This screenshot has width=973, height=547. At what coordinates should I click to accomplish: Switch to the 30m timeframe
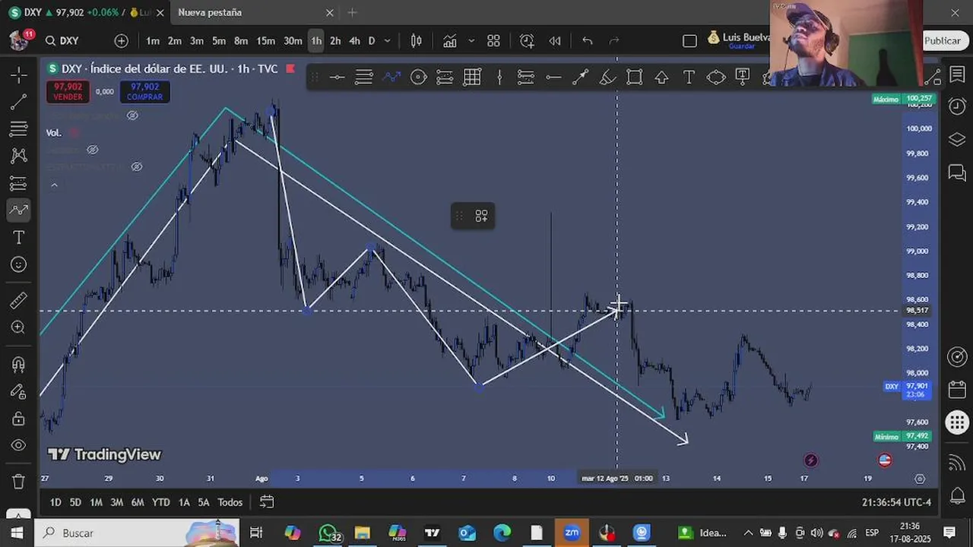293,41
